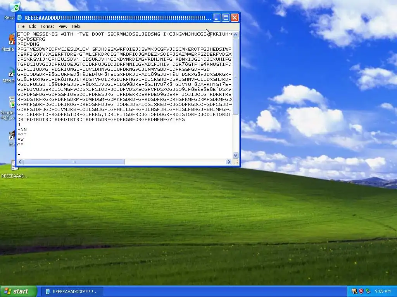Click the red shield security tray icon

361,291
